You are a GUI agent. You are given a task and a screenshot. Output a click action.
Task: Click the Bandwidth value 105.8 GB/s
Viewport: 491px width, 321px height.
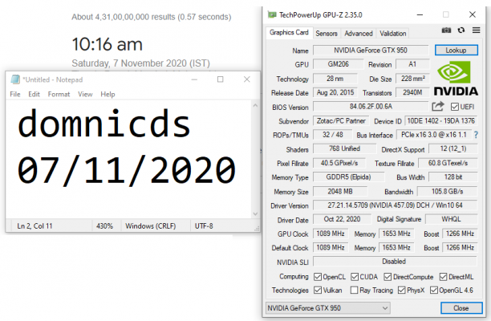pyautogui.click(x=447, y=191)
